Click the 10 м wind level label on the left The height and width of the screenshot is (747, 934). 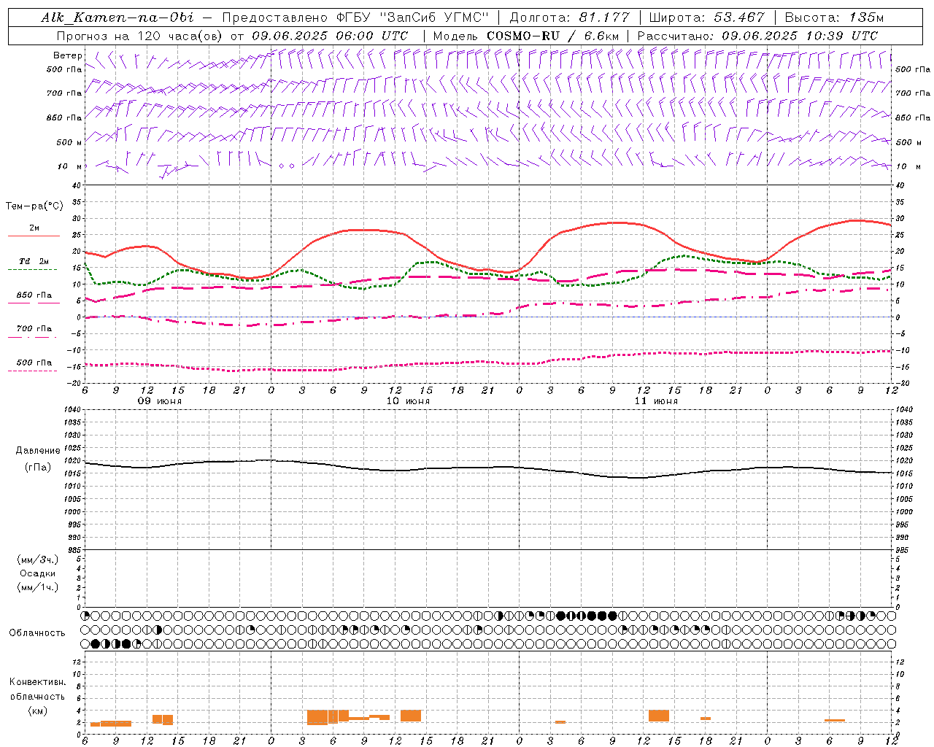[x=70, y=166]
